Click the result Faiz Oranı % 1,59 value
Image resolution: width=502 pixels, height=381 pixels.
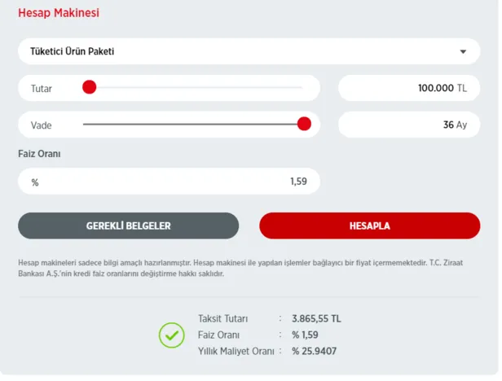(306, 335)
